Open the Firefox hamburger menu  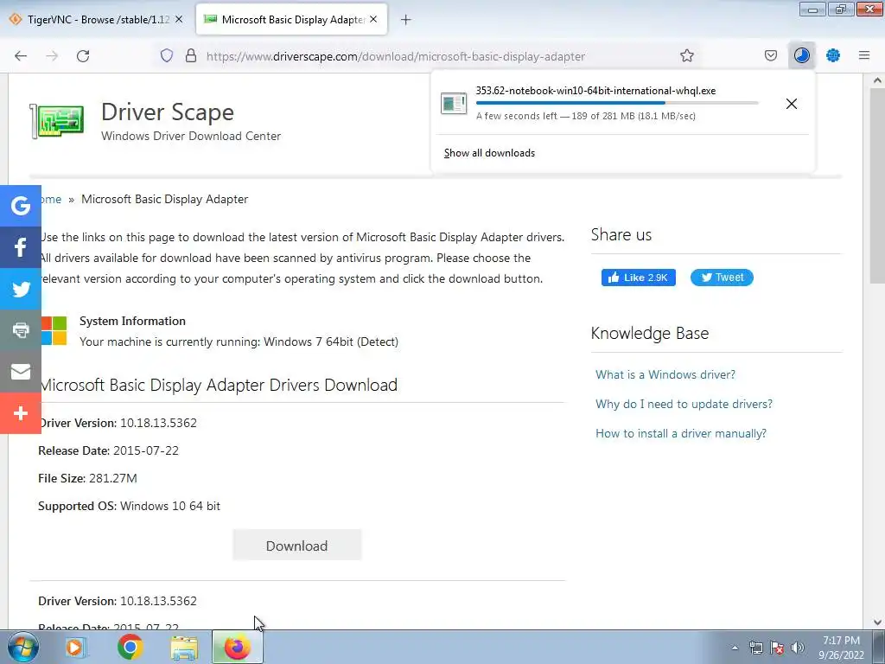[x=864, y=55]
